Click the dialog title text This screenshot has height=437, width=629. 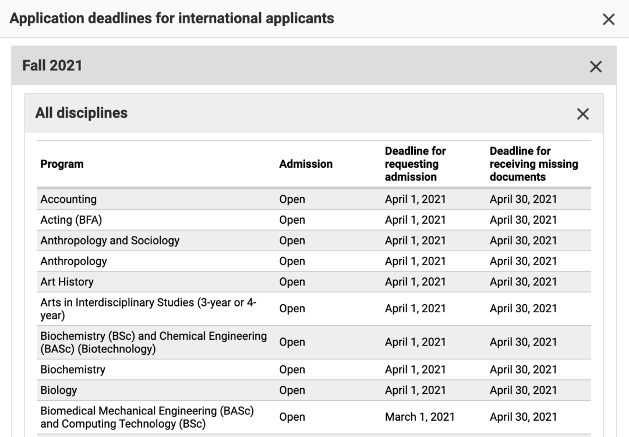coord(172,19)
